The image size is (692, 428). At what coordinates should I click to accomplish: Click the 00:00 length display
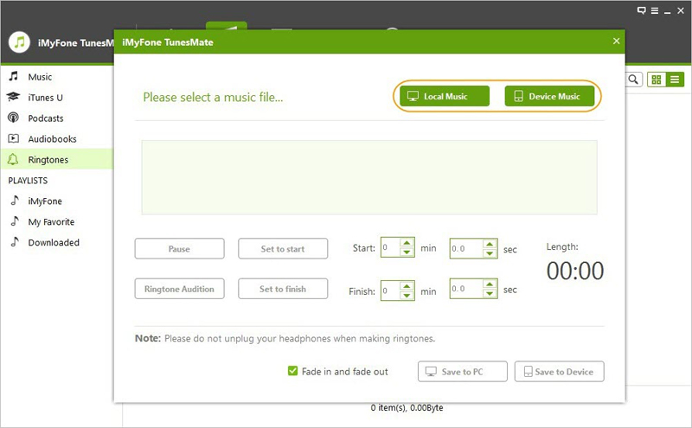(575, 271)
